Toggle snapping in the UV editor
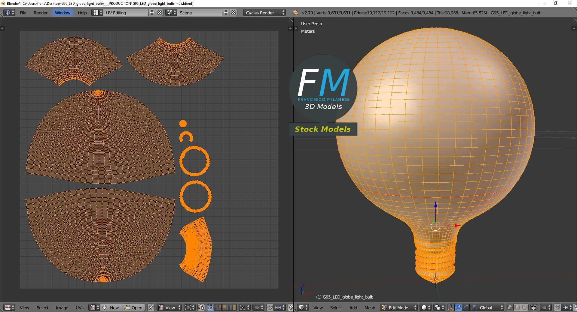577x312 pixels. click(270, 307)
